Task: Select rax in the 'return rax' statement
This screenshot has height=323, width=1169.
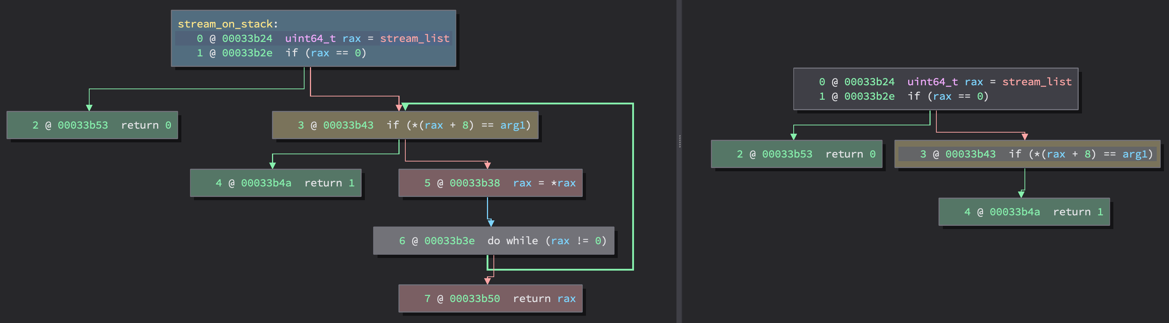Action: point(566,299)
